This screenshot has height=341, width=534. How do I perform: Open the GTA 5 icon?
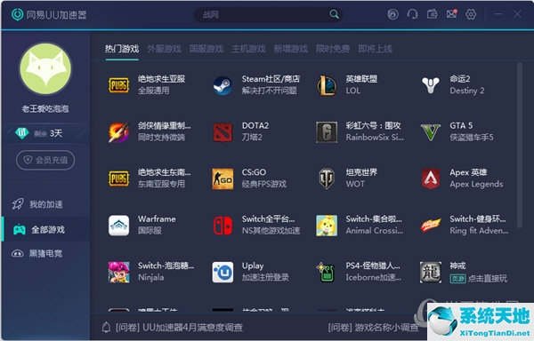pos(431,131)
